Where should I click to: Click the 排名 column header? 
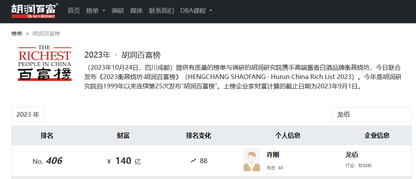coord(47,136)
